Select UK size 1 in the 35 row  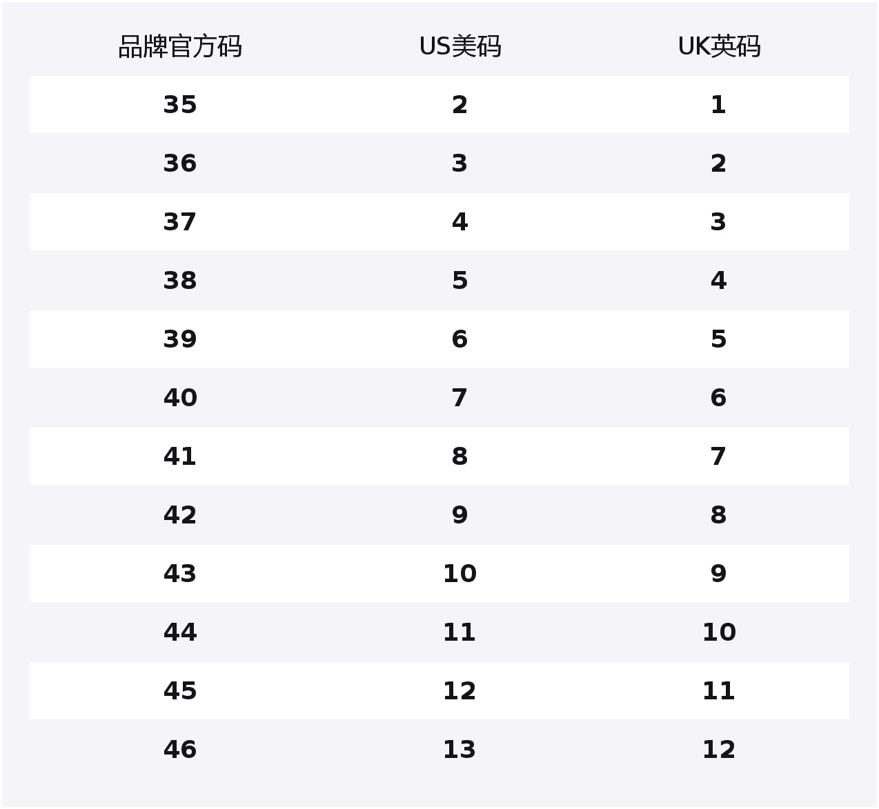(x=718, y=105)
